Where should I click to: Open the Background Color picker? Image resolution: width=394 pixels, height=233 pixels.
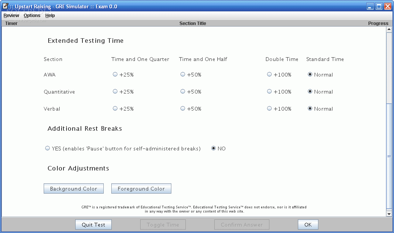[74, 189]
